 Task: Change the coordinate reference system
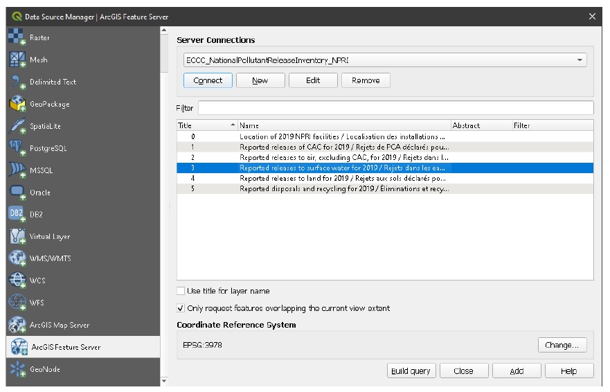[562, 345]
